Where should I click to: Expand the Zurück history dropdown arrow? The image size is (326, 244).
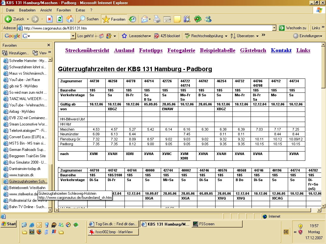28,19
